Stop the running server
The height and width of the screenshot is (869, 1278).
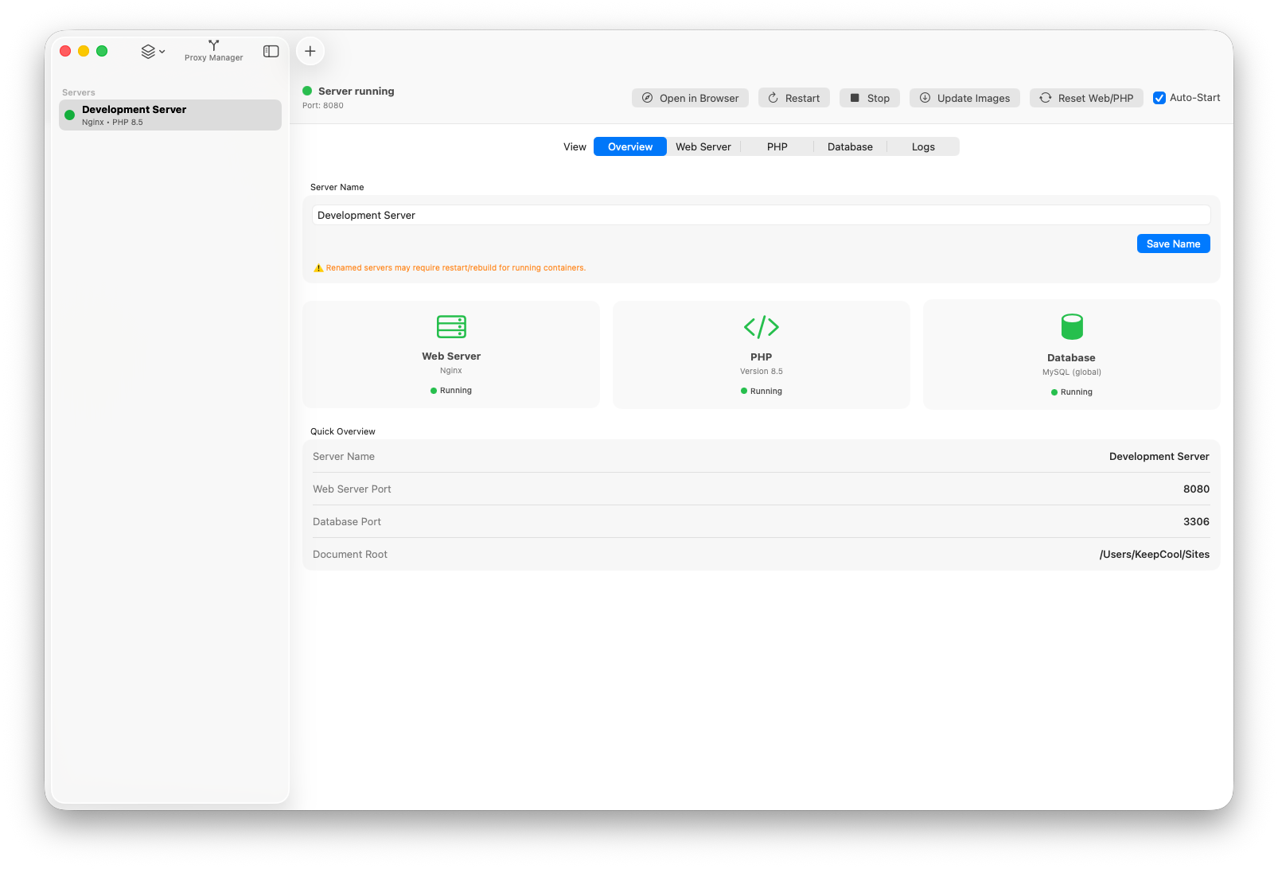(x=869, y=98)
